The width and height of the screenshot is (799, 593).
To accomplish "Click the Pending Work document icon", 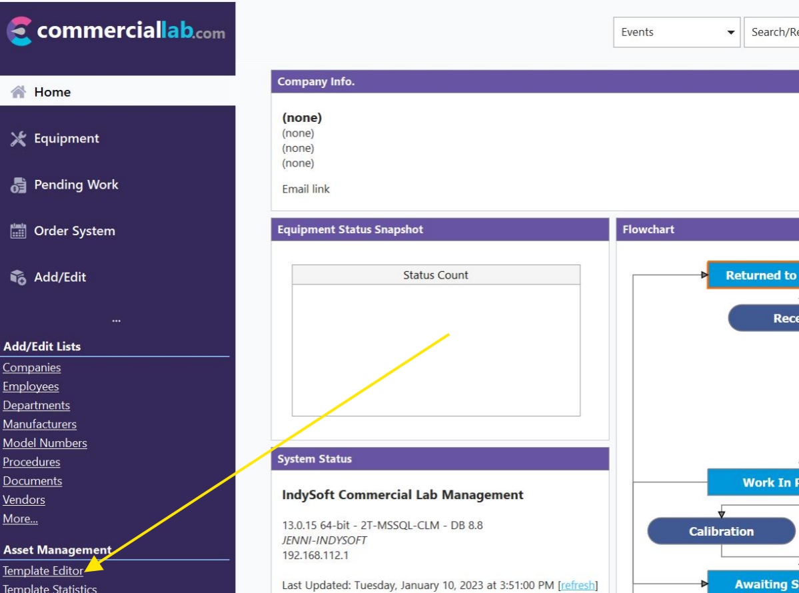I will pos(18,185).
